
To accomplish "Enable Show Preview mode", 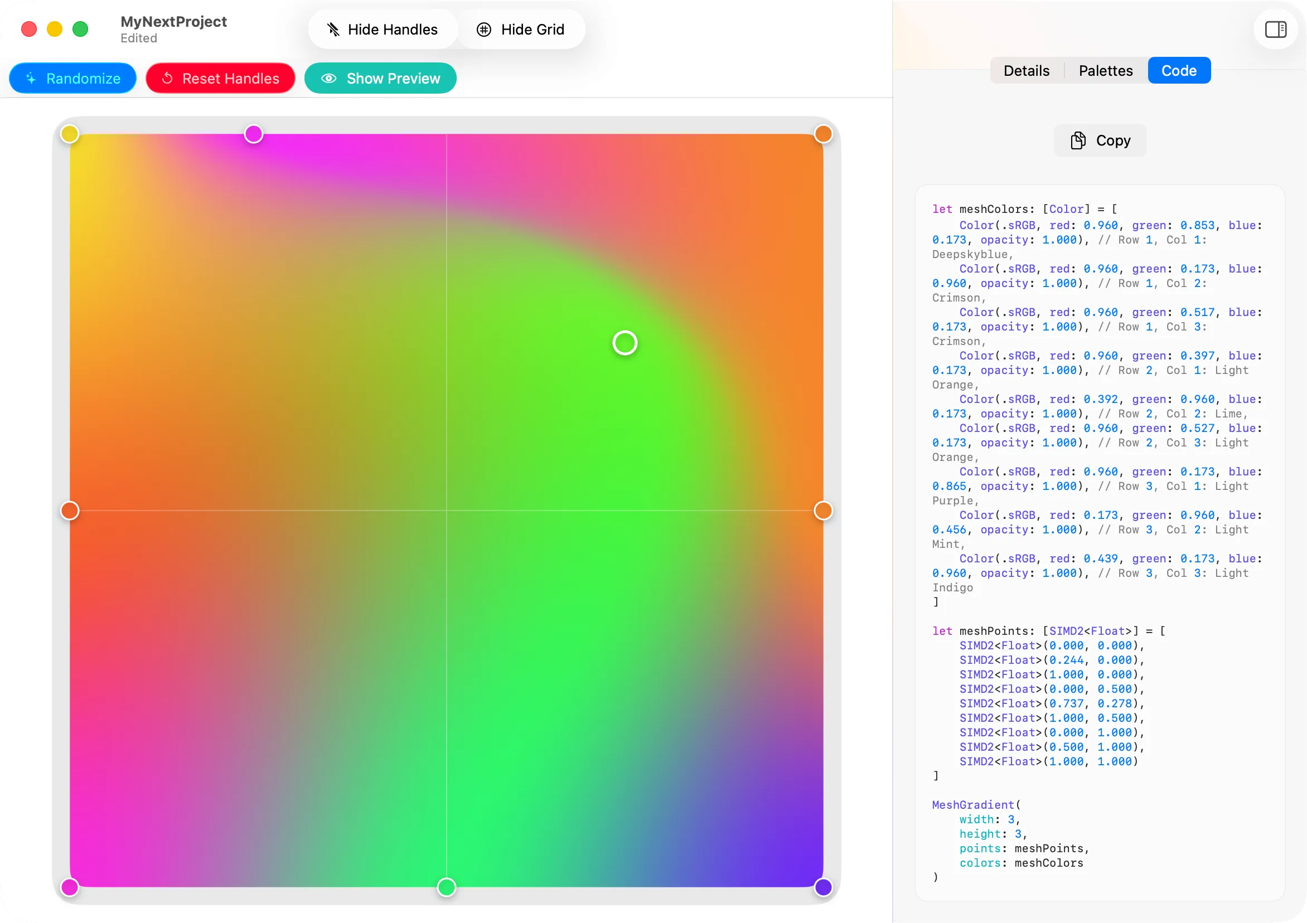I will pos(380,78).
